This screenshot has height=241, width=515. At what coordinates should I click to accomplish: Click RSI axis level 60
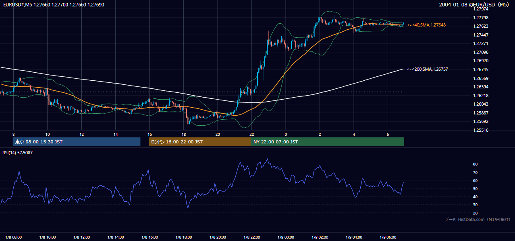tap(475, 180)
